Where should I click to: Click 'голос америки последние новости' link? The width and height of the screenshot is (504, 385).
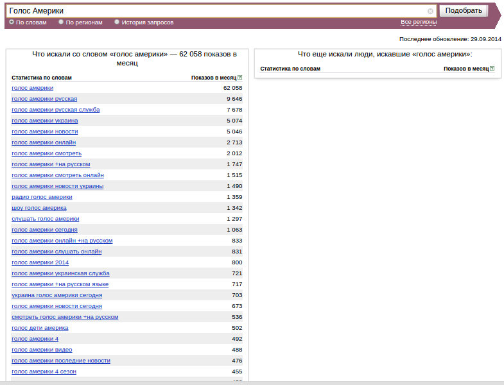click(x=60, y=361)
